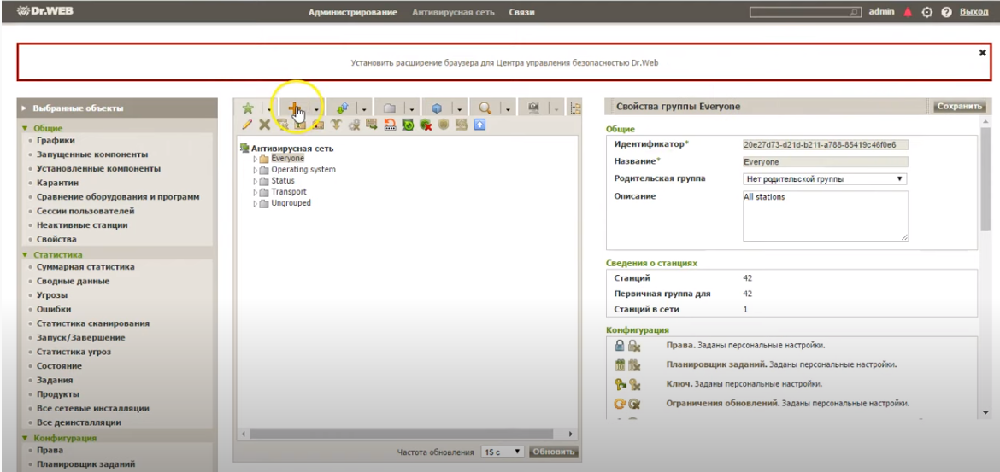Open the refresh frequency 15 c dropdown
This screenshot has height=472, width=1000.
click(503, 452)
